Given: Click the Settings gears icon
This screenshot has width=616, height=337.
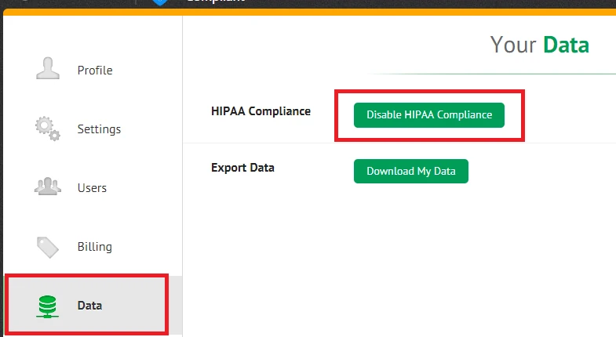Looking at the screenshot, I should [x=48, y=129].
